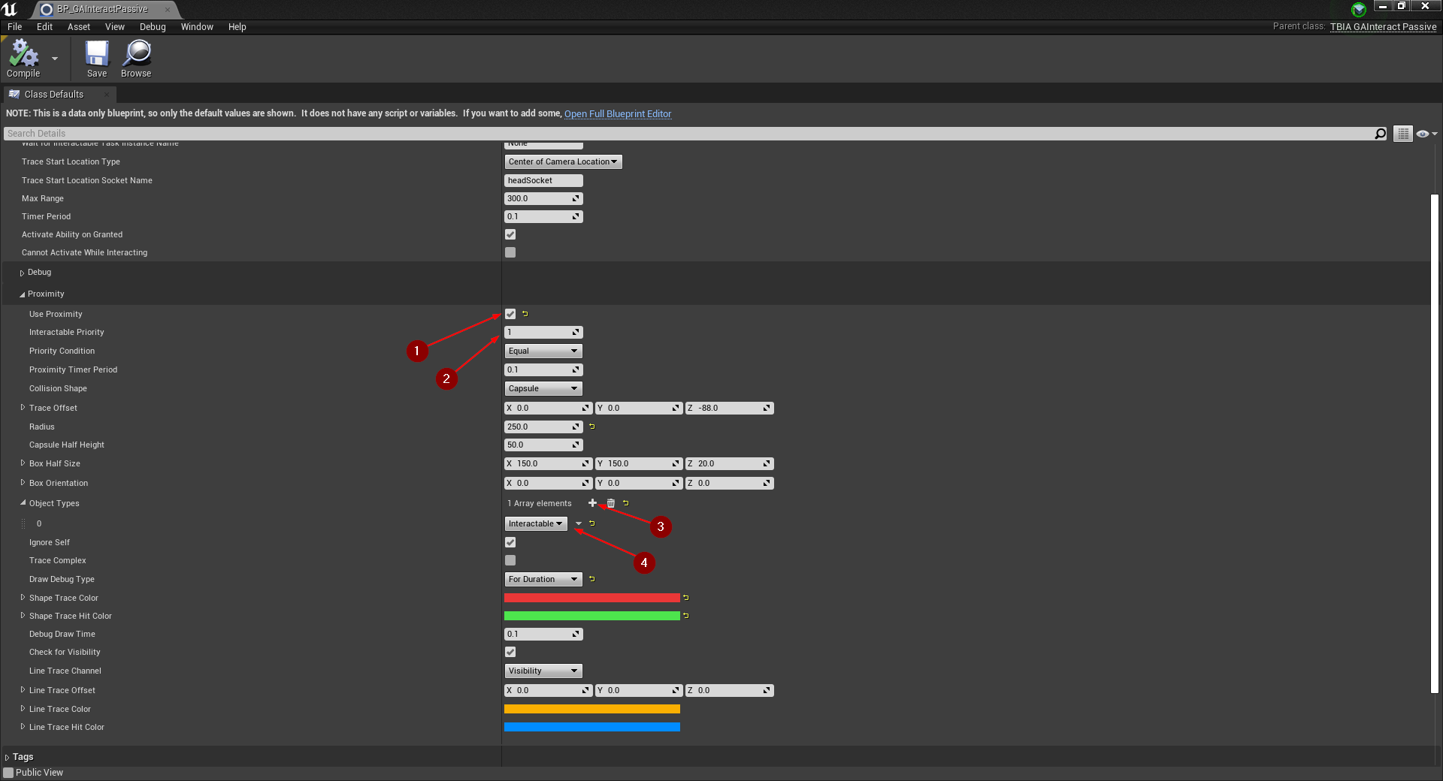Reset Shape Trace Color to default
The image size is (1443, 781).
686,598
